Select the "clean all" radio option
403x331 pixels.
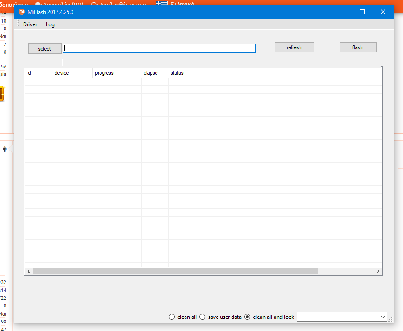pyautogui.click(x=171, y=317)
